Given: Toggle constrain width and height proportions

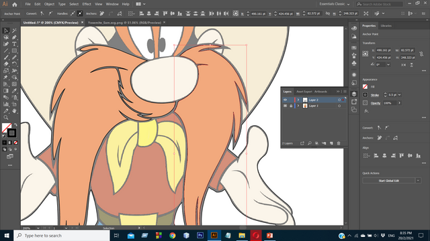Looking at the screenshot, I should click(x=421, y=54).
